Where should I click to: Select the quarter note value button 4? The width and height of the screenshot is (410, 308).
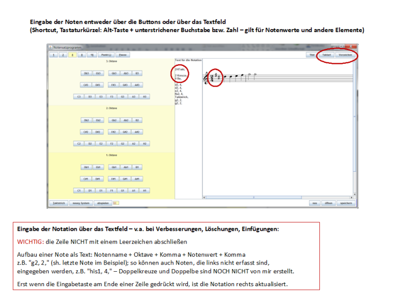pyautogui.click(x=72, y=54)
